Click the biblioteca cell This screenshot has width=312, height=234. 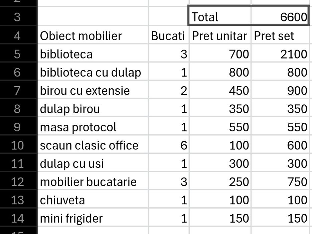point(93,54)
